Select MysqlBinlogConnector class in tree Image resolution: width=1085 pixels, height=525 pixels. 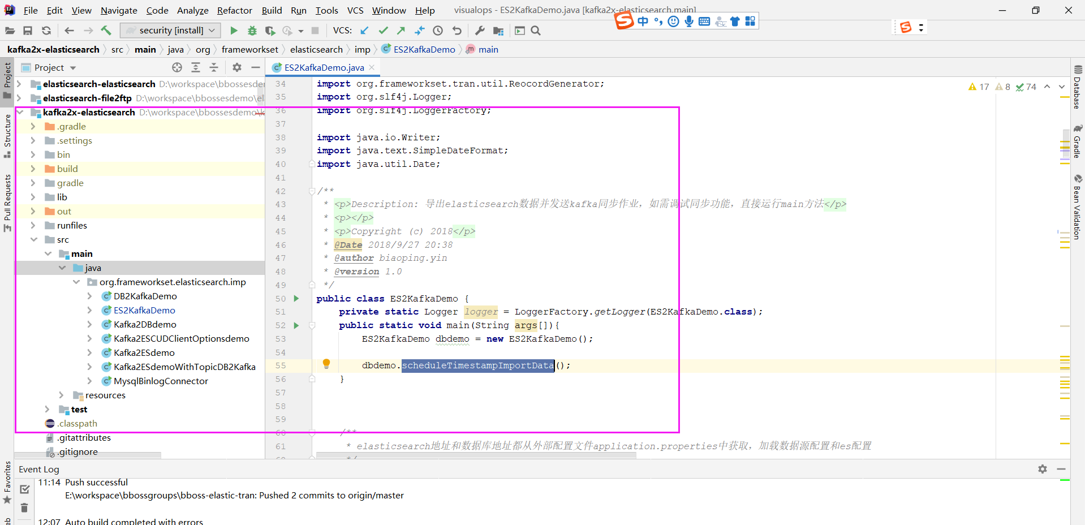point(161,381)
